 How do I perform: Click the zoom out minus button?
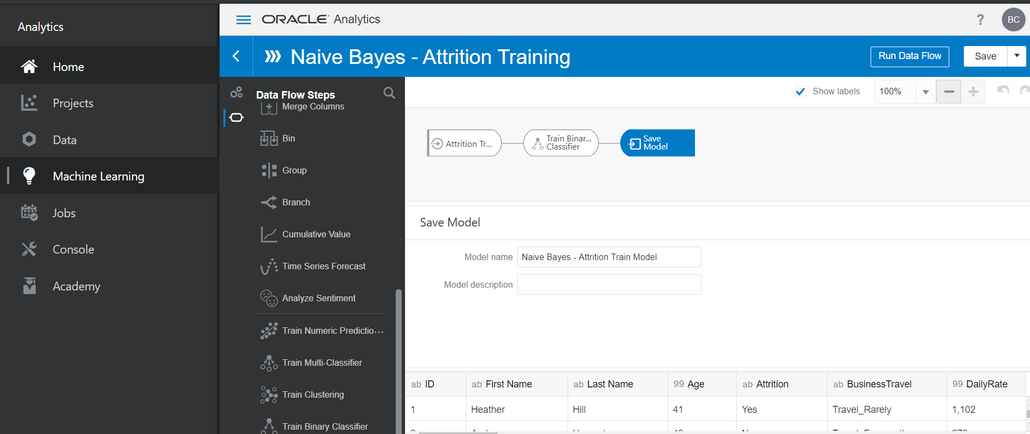pos(949,92)
